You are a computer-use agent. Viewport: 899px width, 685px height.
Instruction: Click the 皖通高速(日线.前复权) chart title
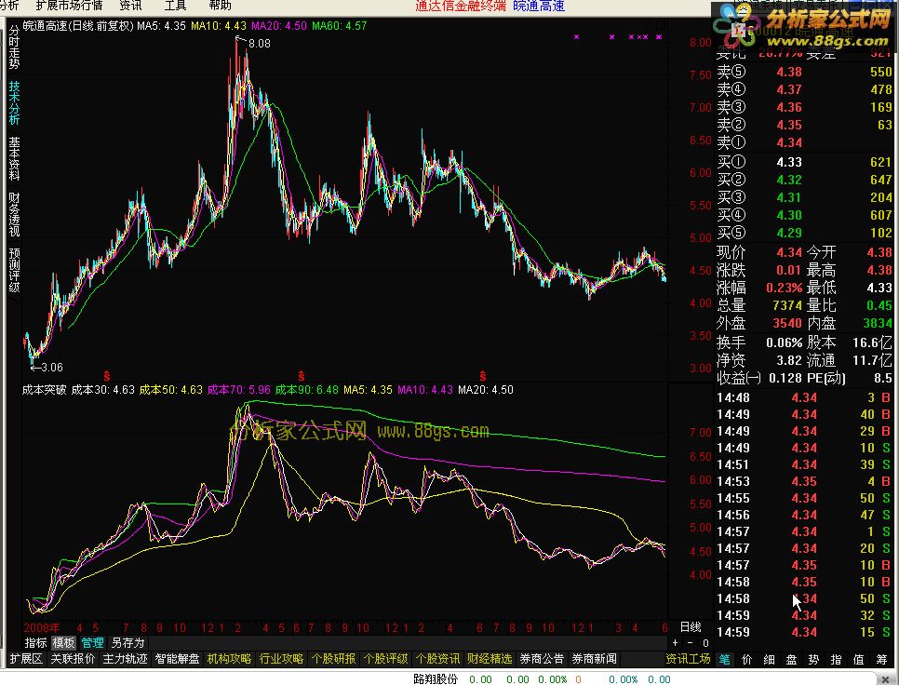pyautogui.click(x=78, y=26)
